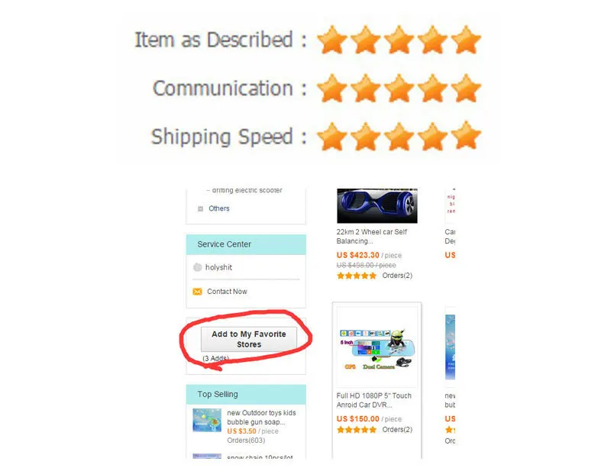Open 22km 2 Wheel car Self Balancing title

click(x=372, y=237)
